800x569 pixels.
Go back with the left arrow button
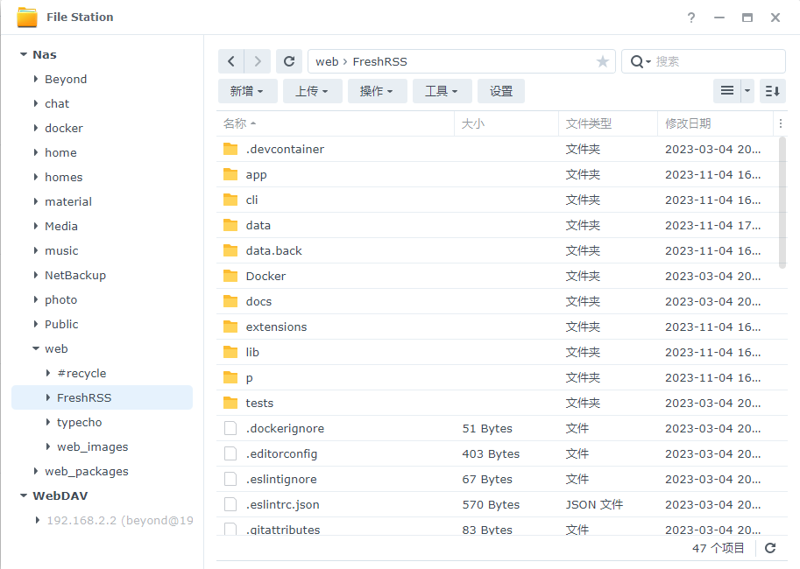231,61
